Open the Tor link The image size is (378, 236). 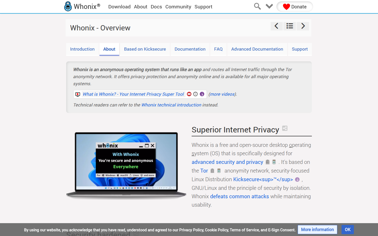(x=204, y=171)
